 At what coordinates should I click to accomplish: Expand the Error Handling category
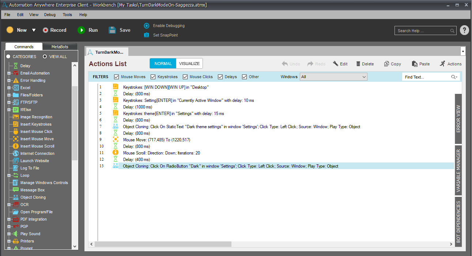coord(9,80)
